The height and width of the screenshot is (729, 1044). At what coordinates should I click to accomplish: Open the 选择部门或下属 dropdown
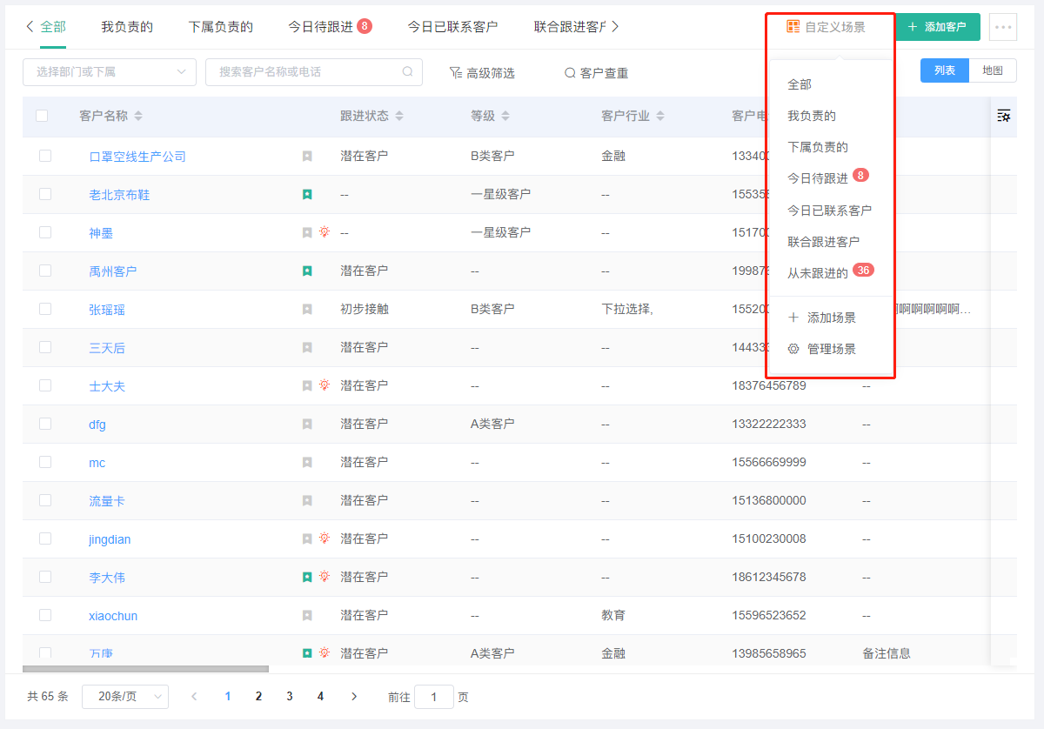[x=110, y=72]
